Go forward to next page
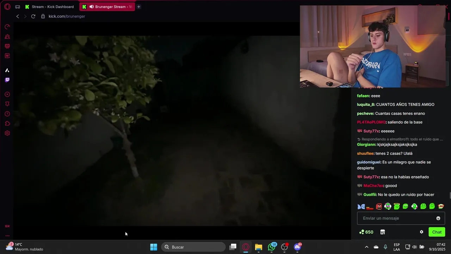The height and width of the screenshot is (254, 451). point(25,16)
